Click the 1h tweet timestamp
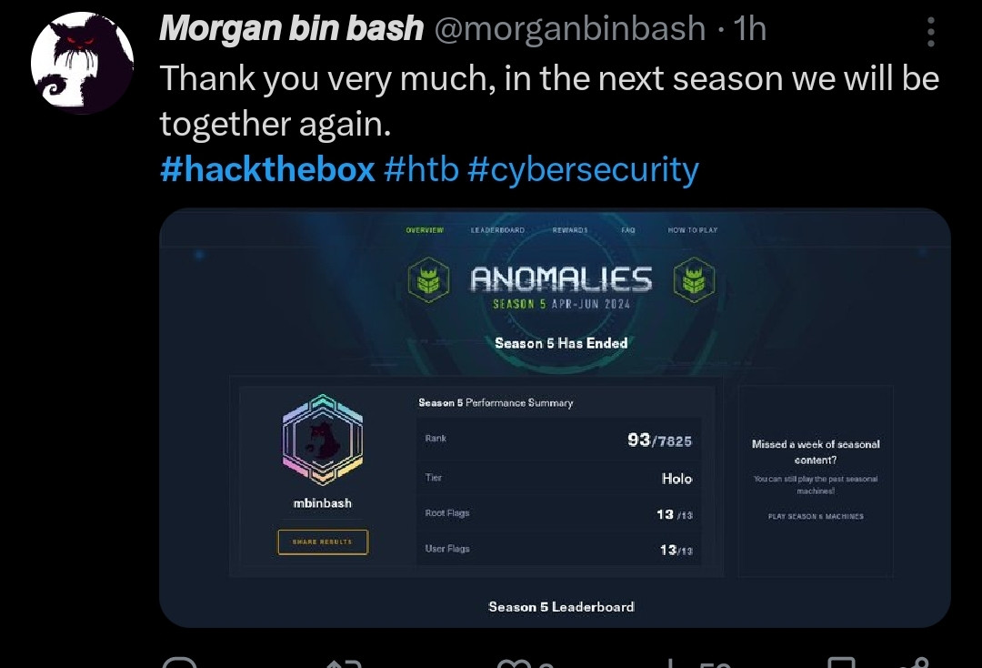Image resolution: width=982 pixels, height=668 pixels. pyautogui.click(x=750, y=29)
